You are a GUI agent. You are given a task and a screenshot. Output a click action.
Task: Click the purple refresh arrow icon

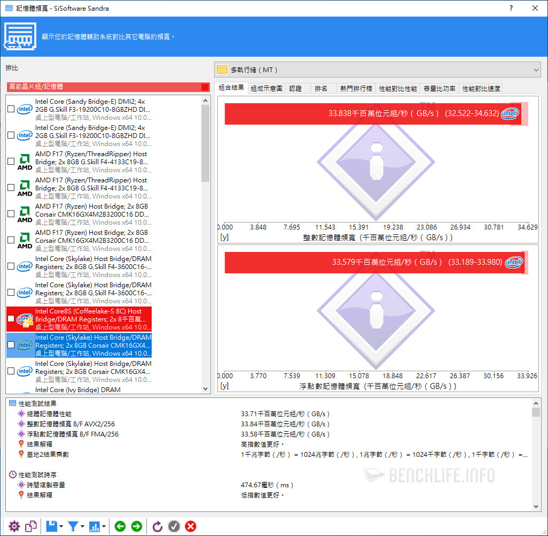point(158,526)
